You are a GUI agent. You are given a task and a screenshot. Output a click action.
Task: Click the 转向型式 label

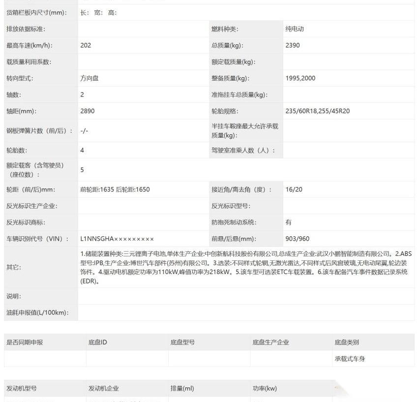point(20,78)
